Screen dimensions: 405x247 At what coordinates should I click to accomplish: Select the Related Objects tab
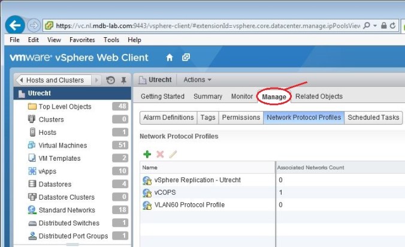pos(319,97)
